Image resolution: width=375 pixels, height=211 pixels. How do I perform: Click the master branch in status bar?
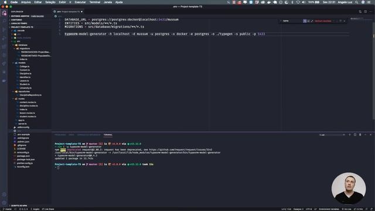tap(7, 209)
